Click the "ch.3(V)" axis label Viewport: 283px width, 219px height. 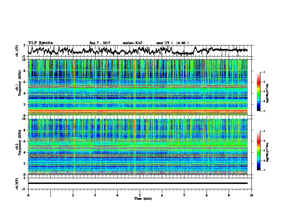[x=17, y=184]
